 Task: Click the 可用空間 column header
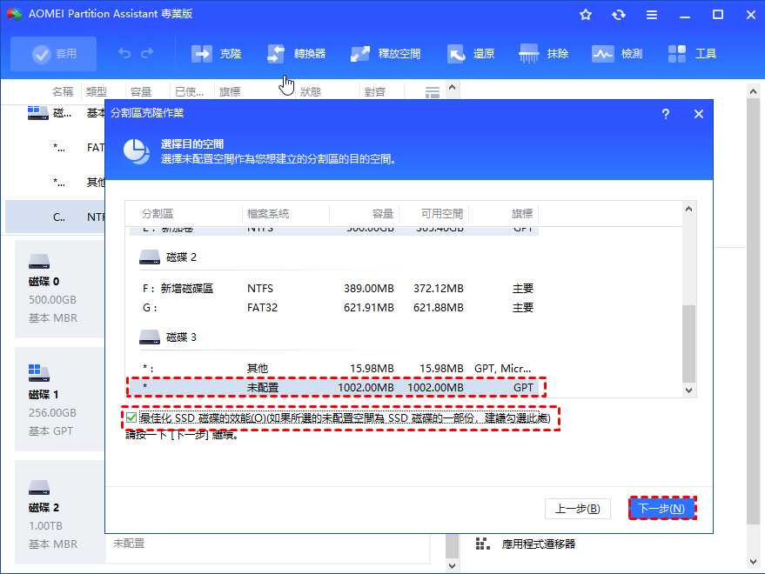(441, 214)
